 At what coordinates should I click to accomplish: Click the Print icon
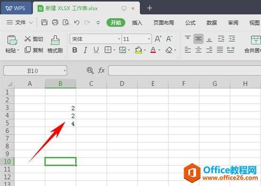[55, 22]
